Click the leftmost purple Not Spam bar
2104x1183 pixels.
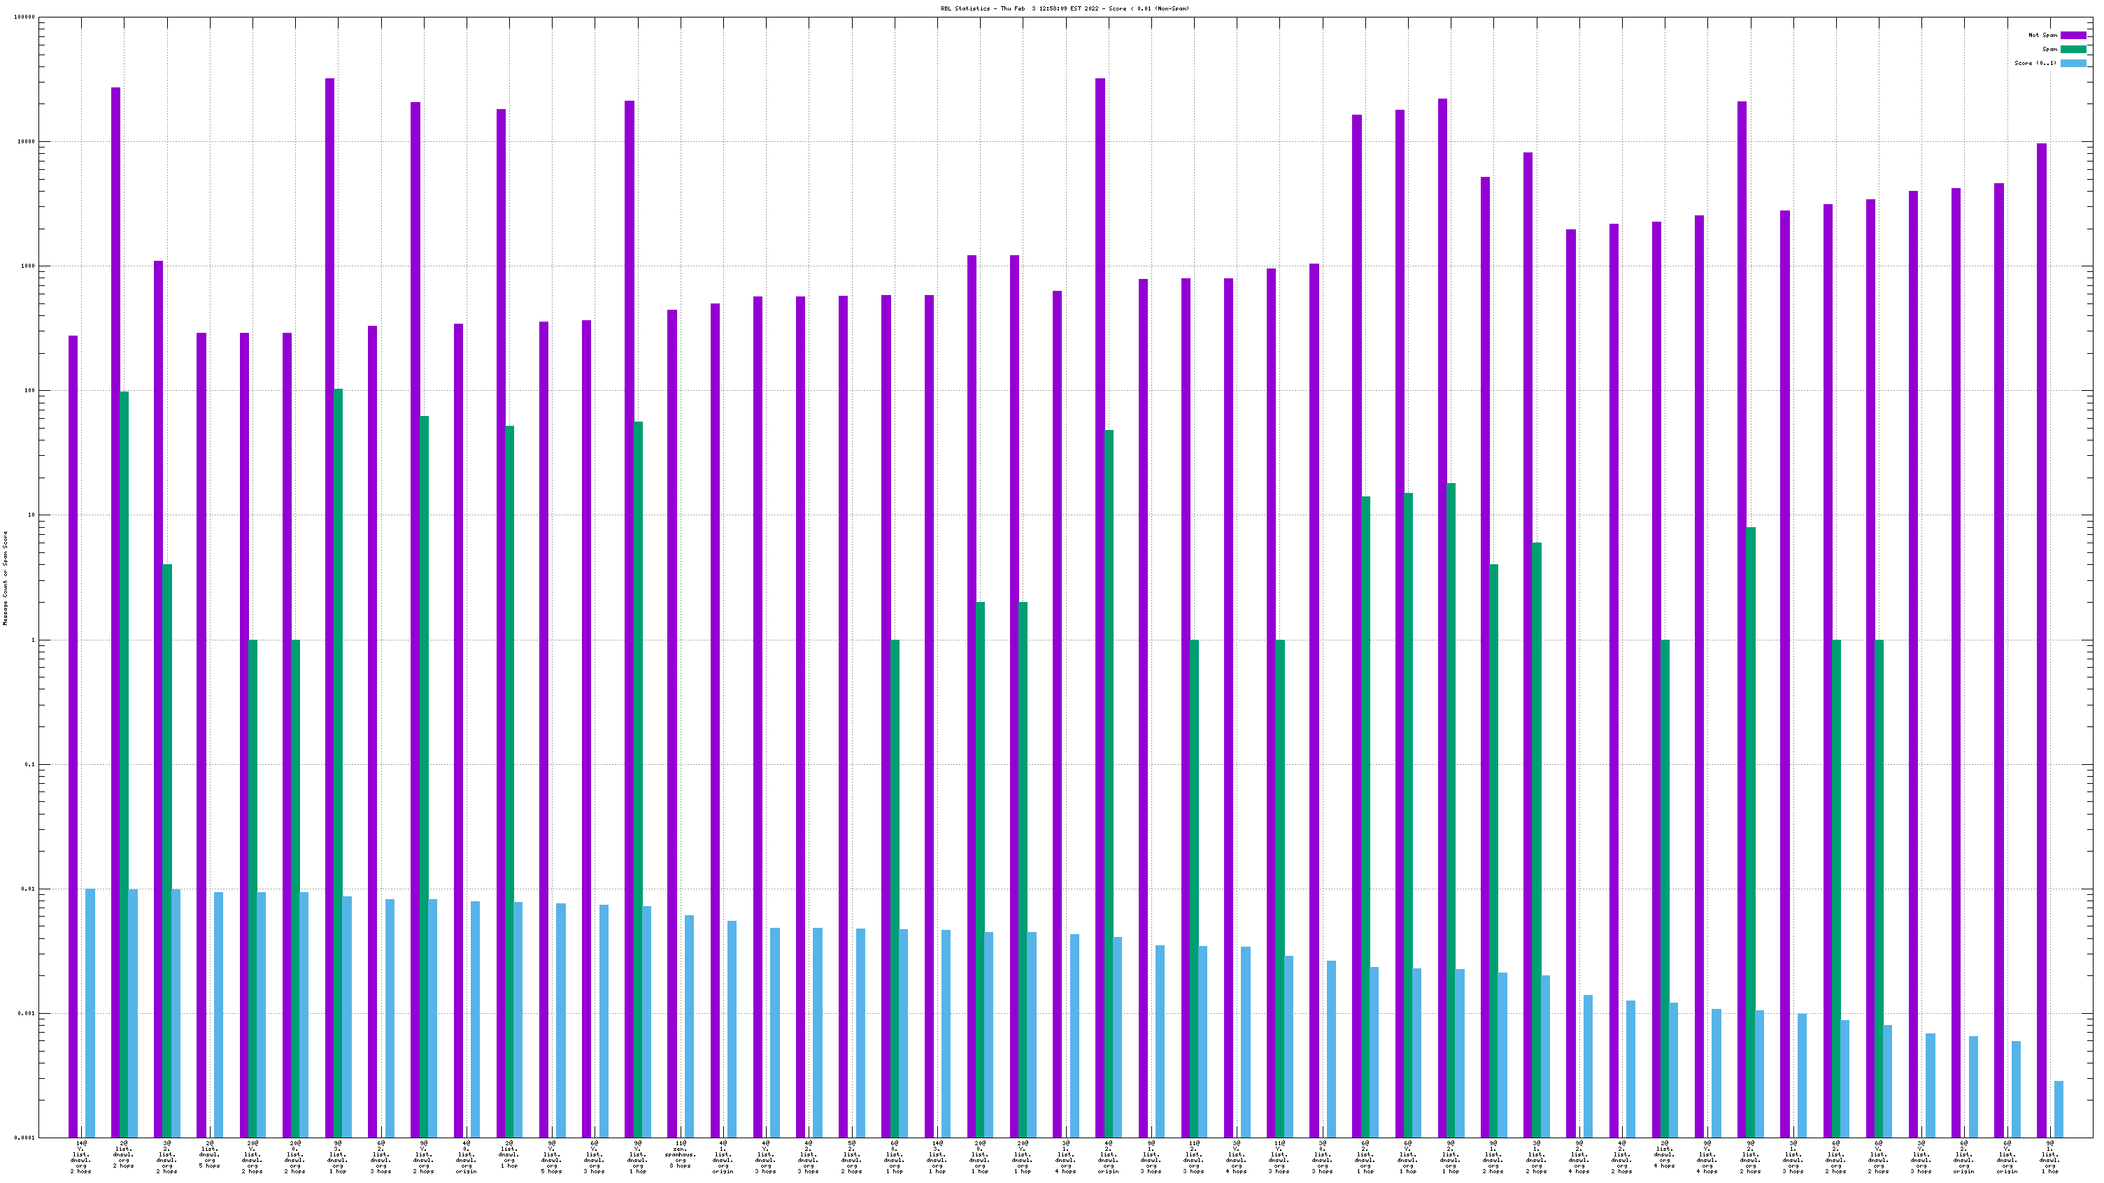click(73, 735)
